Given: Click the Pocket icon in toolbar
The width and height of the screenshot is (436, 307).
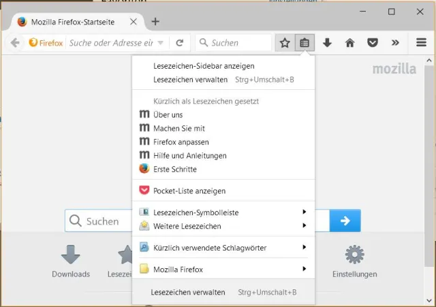Looking at the screenshot, I should (x=372, y=43).
